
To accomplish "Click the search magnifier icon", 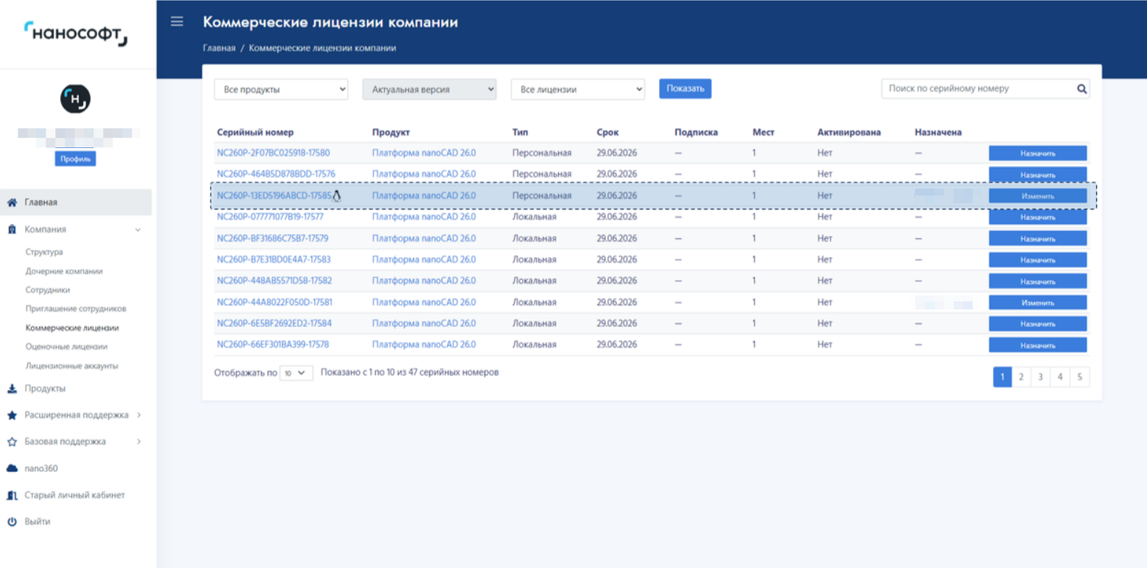I will 1081,88.
